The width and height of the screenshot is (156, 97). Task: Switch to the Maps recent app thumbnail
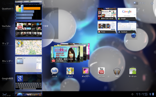(x=28, y=47)
